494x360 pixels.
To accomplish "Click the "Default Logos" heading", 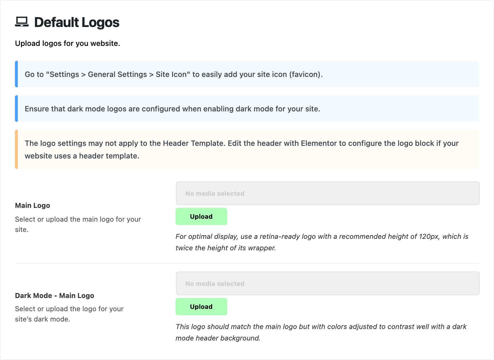I will [77, 22].
